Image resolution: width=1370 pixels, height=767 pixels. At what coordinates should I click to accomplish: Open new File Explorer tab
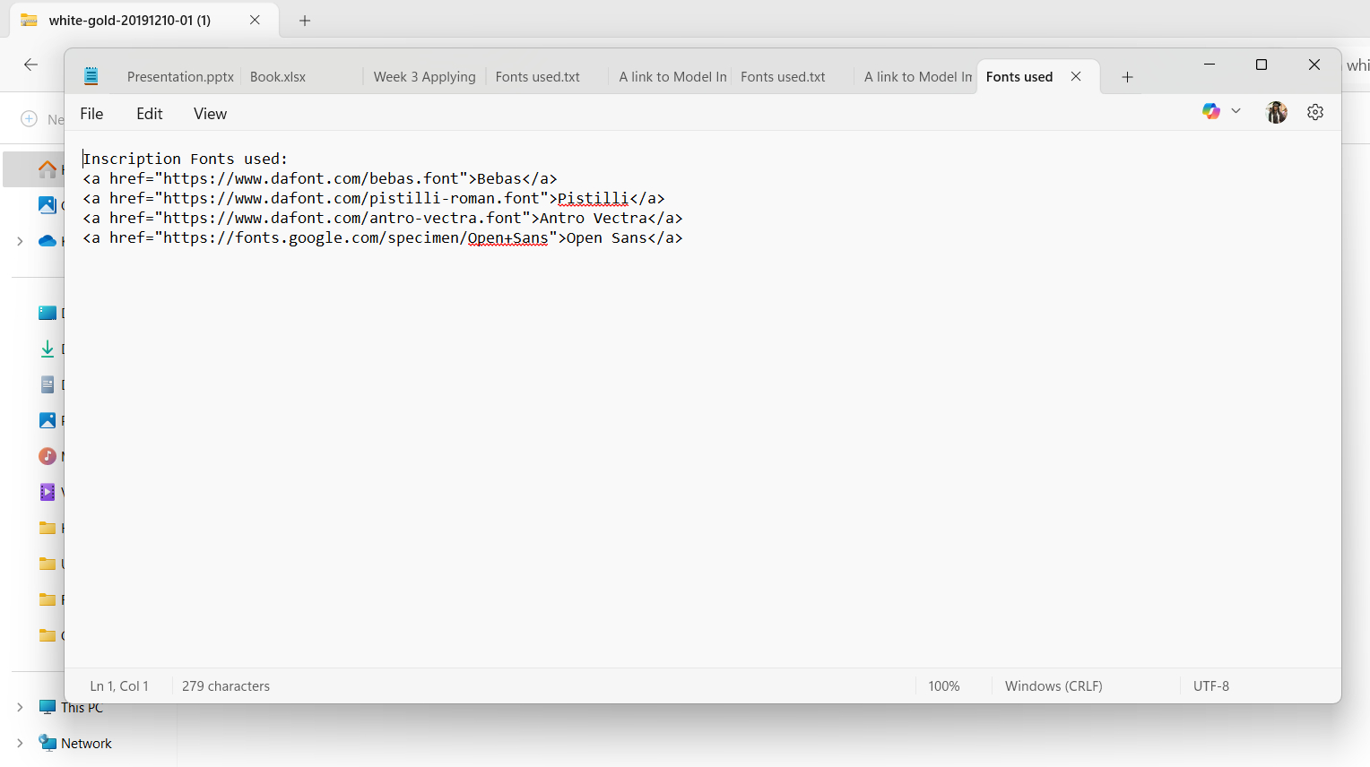point(305,21)
